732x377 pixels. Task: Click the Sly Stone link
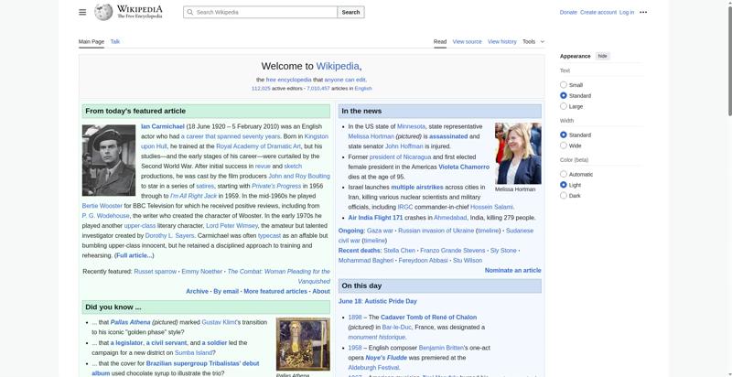point(503,251)
